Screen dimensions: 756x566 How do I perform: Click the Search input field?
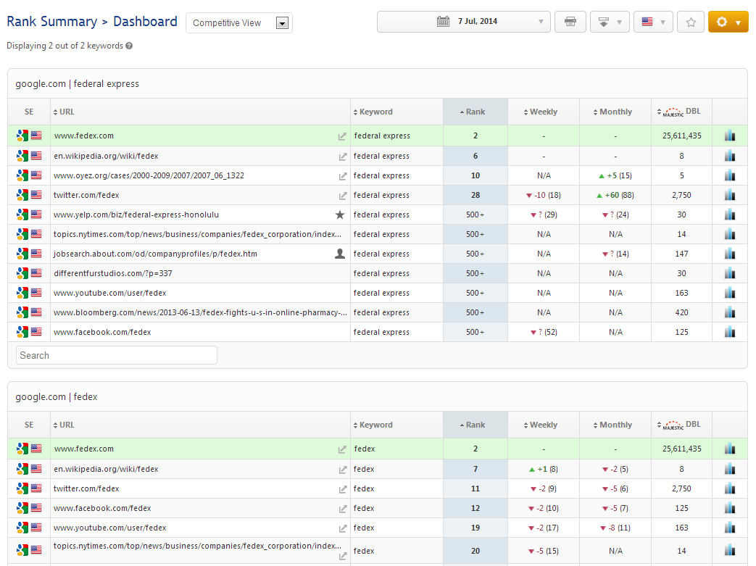(117, 355)
